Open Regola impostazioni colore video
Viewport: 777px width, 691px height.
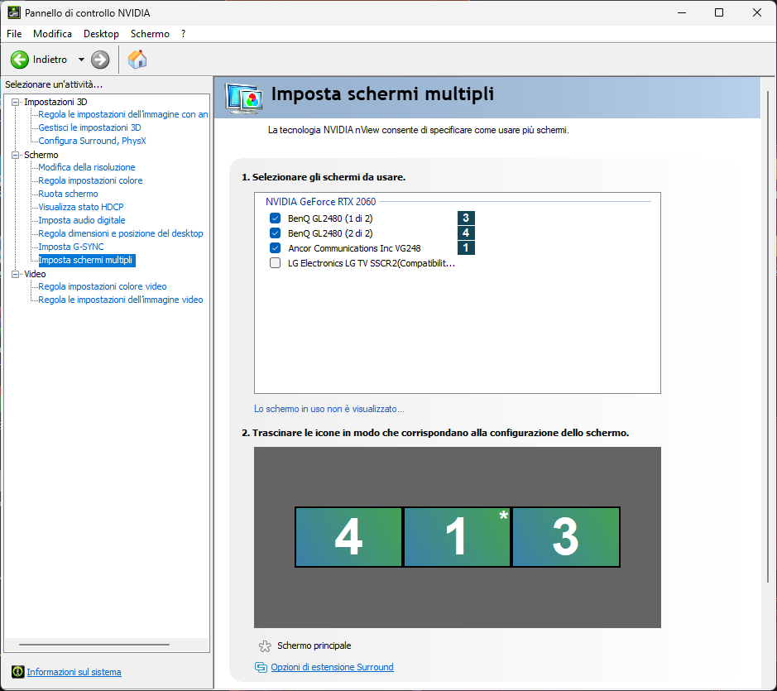(102, 286)
